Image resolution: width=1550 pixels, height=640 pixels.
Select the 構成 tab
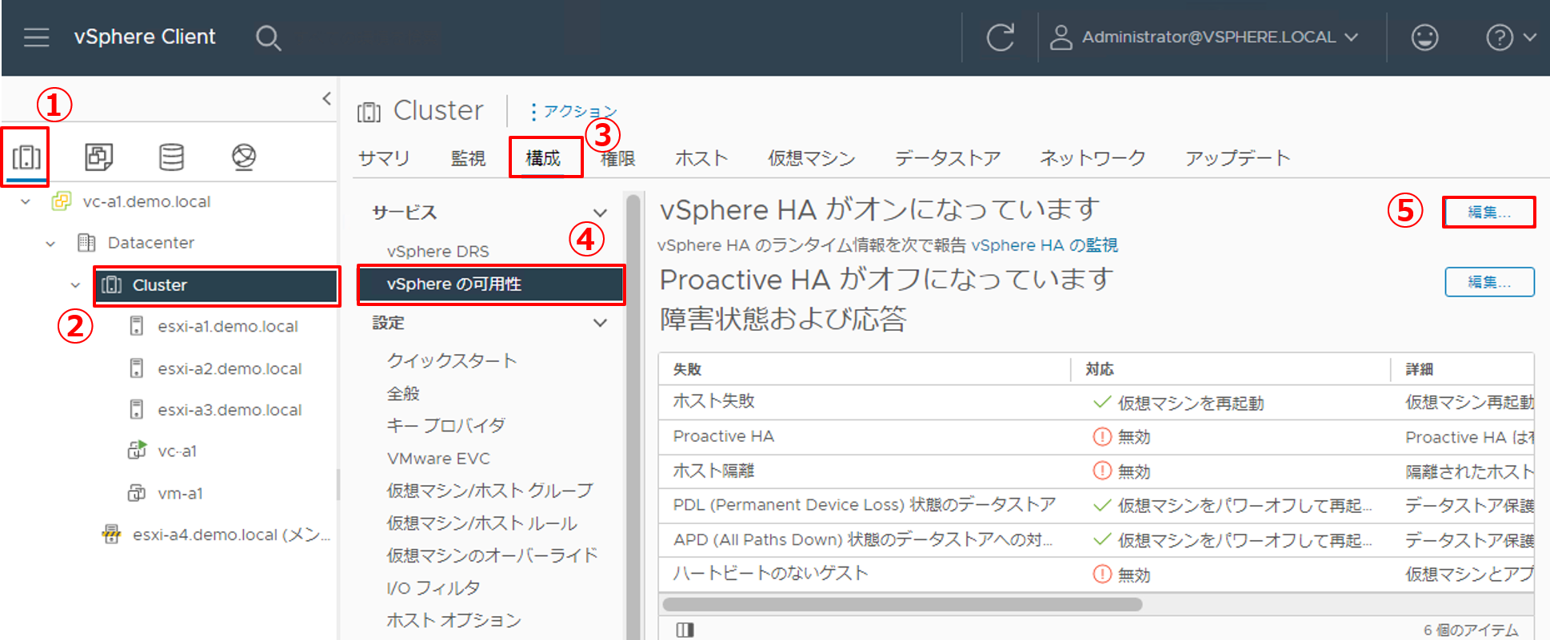pos(543,158)
